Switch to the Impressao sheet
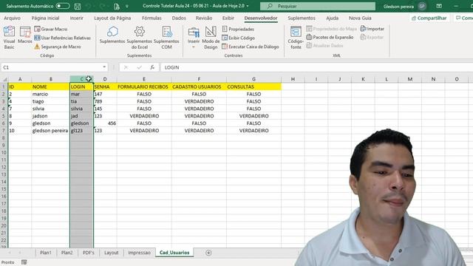473x266 pixels. tap(139, 253)
